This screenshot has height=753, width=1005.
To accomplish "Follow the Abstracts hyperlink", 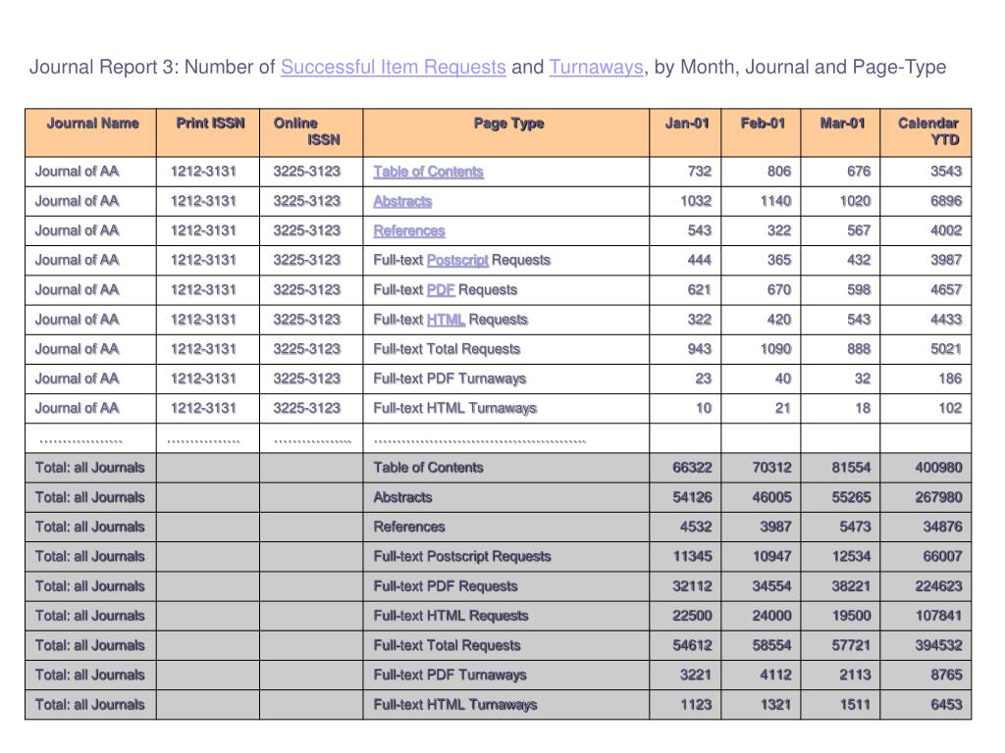I will point(402,201).
